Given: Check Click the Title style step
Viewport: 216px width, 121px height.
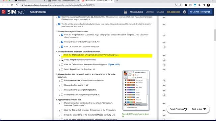Looking at the screenshot, I should point(62,110).
